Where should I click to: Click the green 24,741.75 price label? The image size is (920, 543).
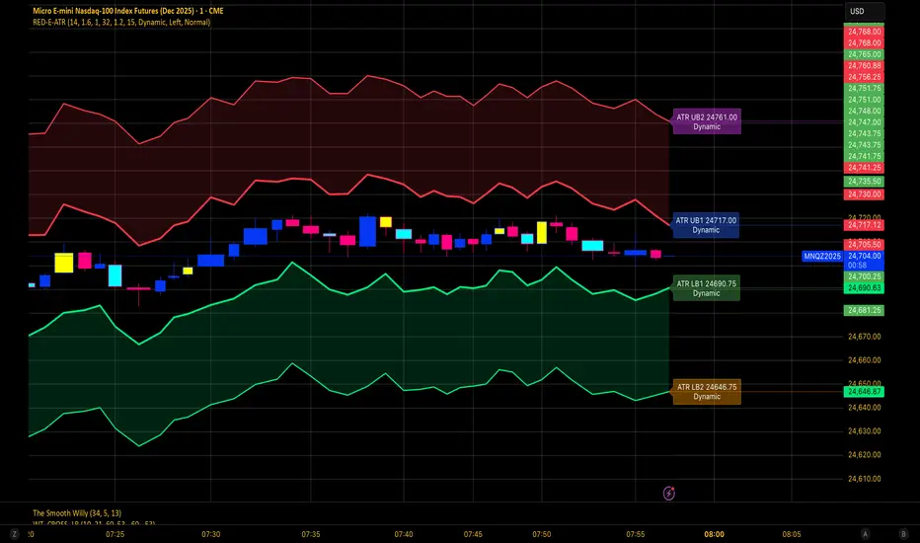coord(865,156)
